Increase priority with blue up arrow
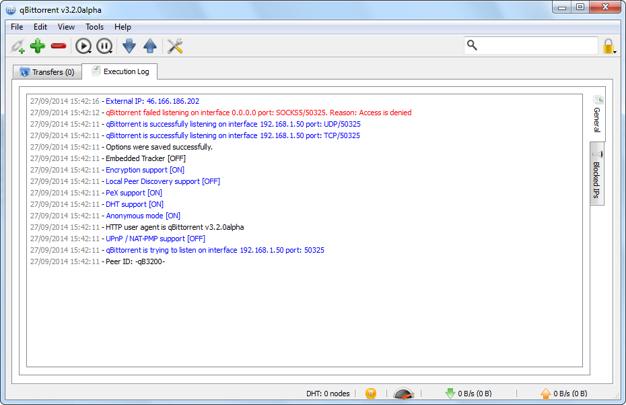The height and width of the screenshot is (405, 626). click(x=150, y=46)
